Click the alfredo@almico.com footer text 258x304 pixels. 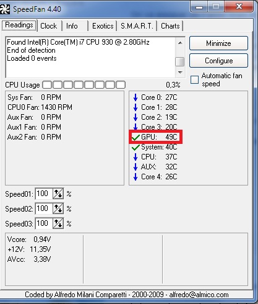click(x=199, y=295)
